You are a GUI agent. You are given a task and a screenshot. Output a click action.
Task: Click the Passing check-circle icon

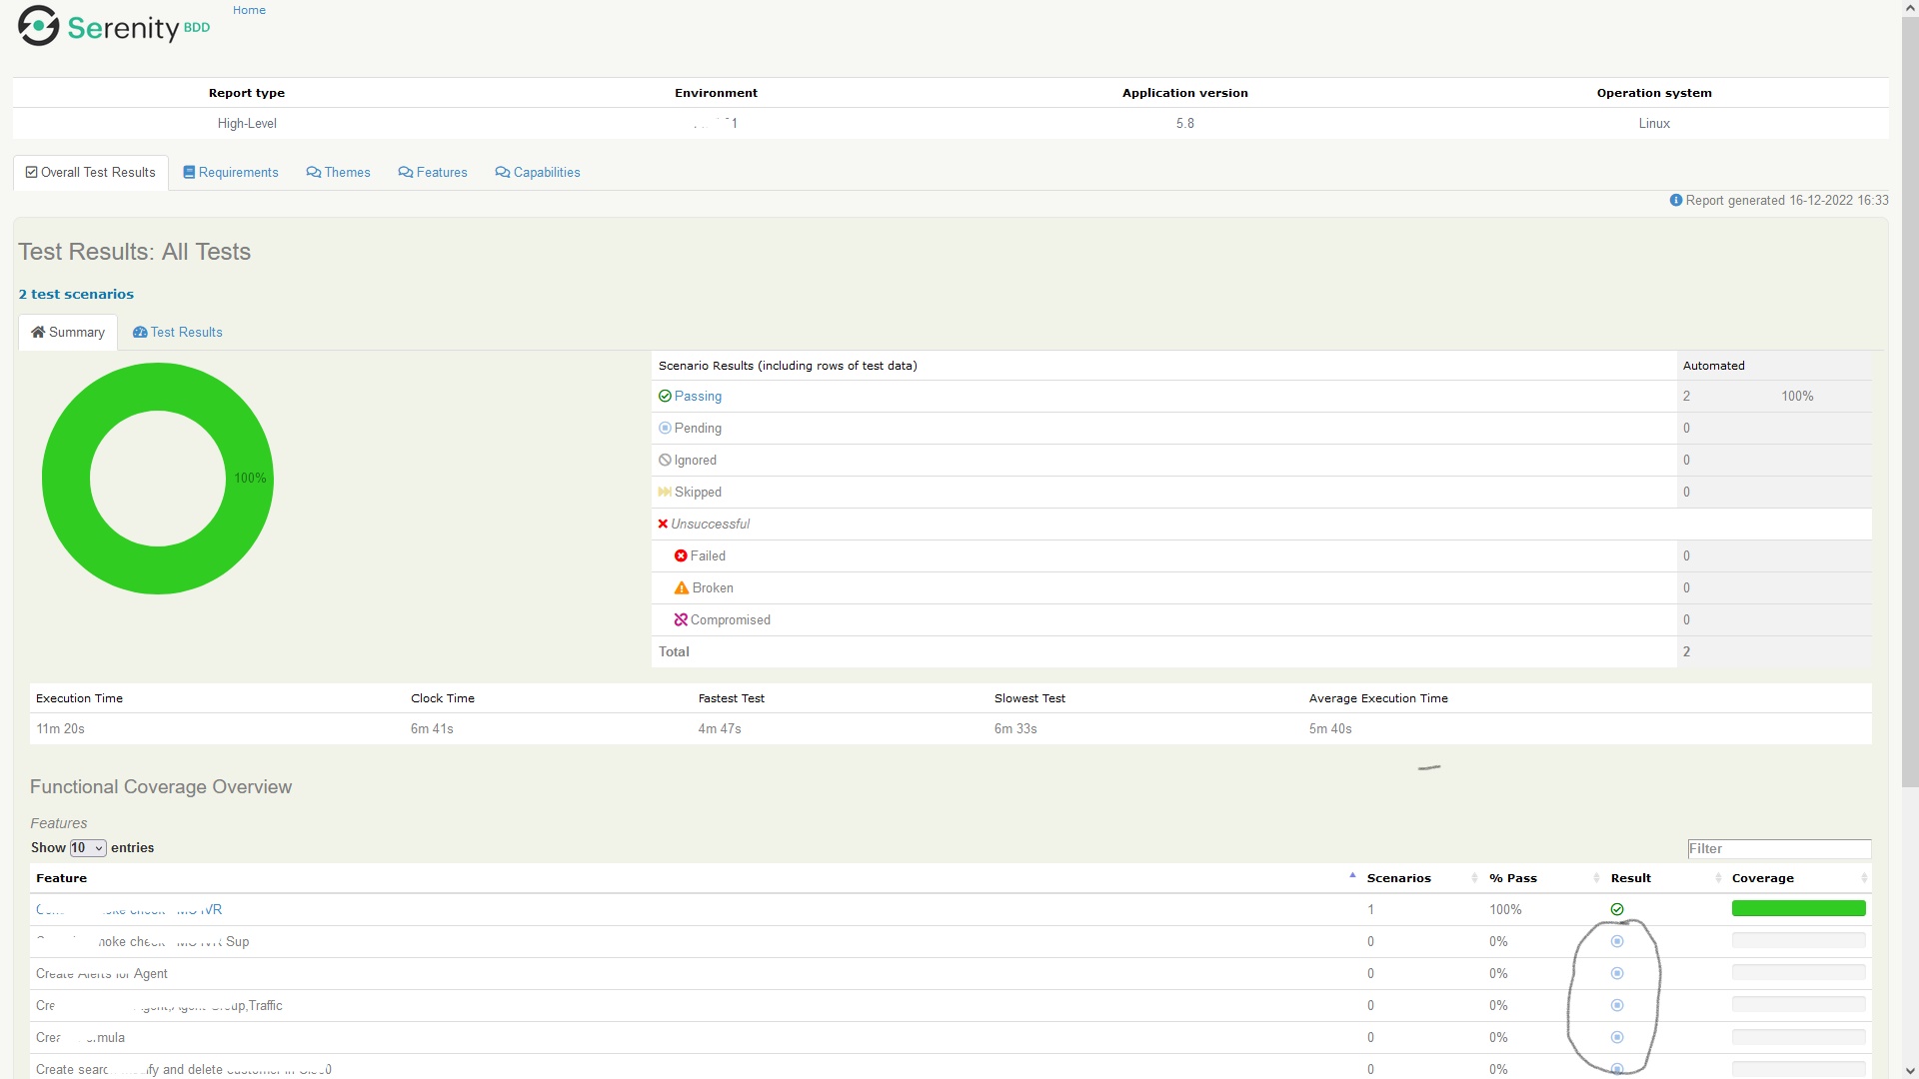coord(665,396)
